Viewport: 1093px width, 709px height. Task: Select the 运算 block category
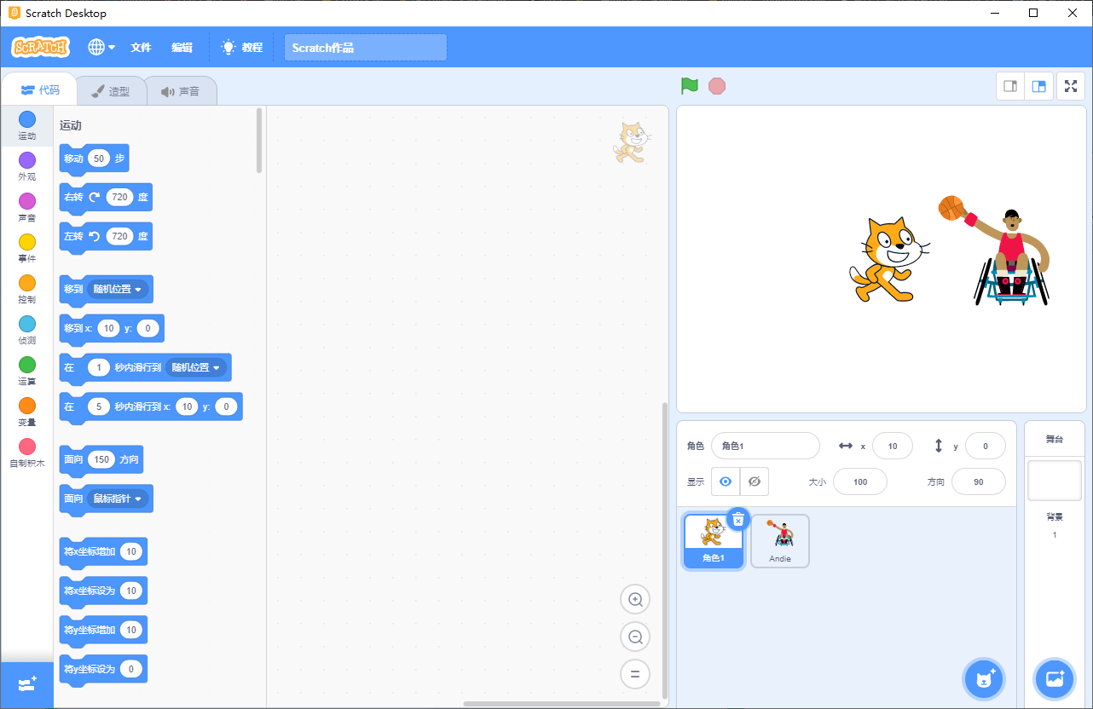point(27,371)
